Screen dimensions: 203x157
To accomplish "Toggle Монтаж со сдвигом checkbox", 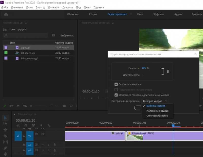I will 116,95.
